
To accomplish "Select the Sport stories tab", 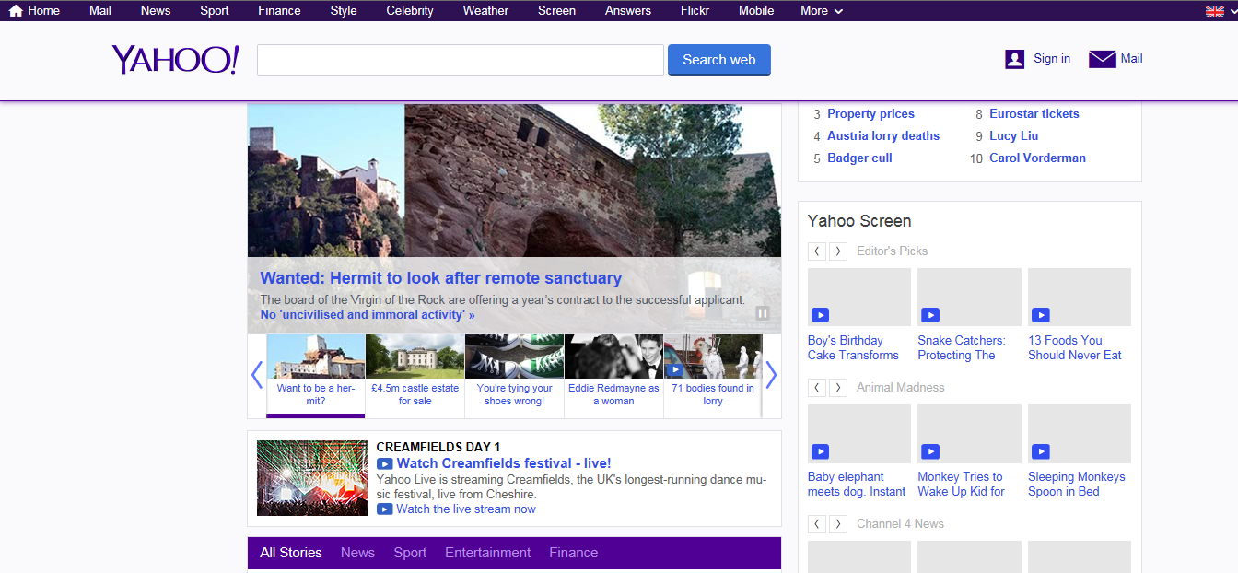I will (410, 553).
